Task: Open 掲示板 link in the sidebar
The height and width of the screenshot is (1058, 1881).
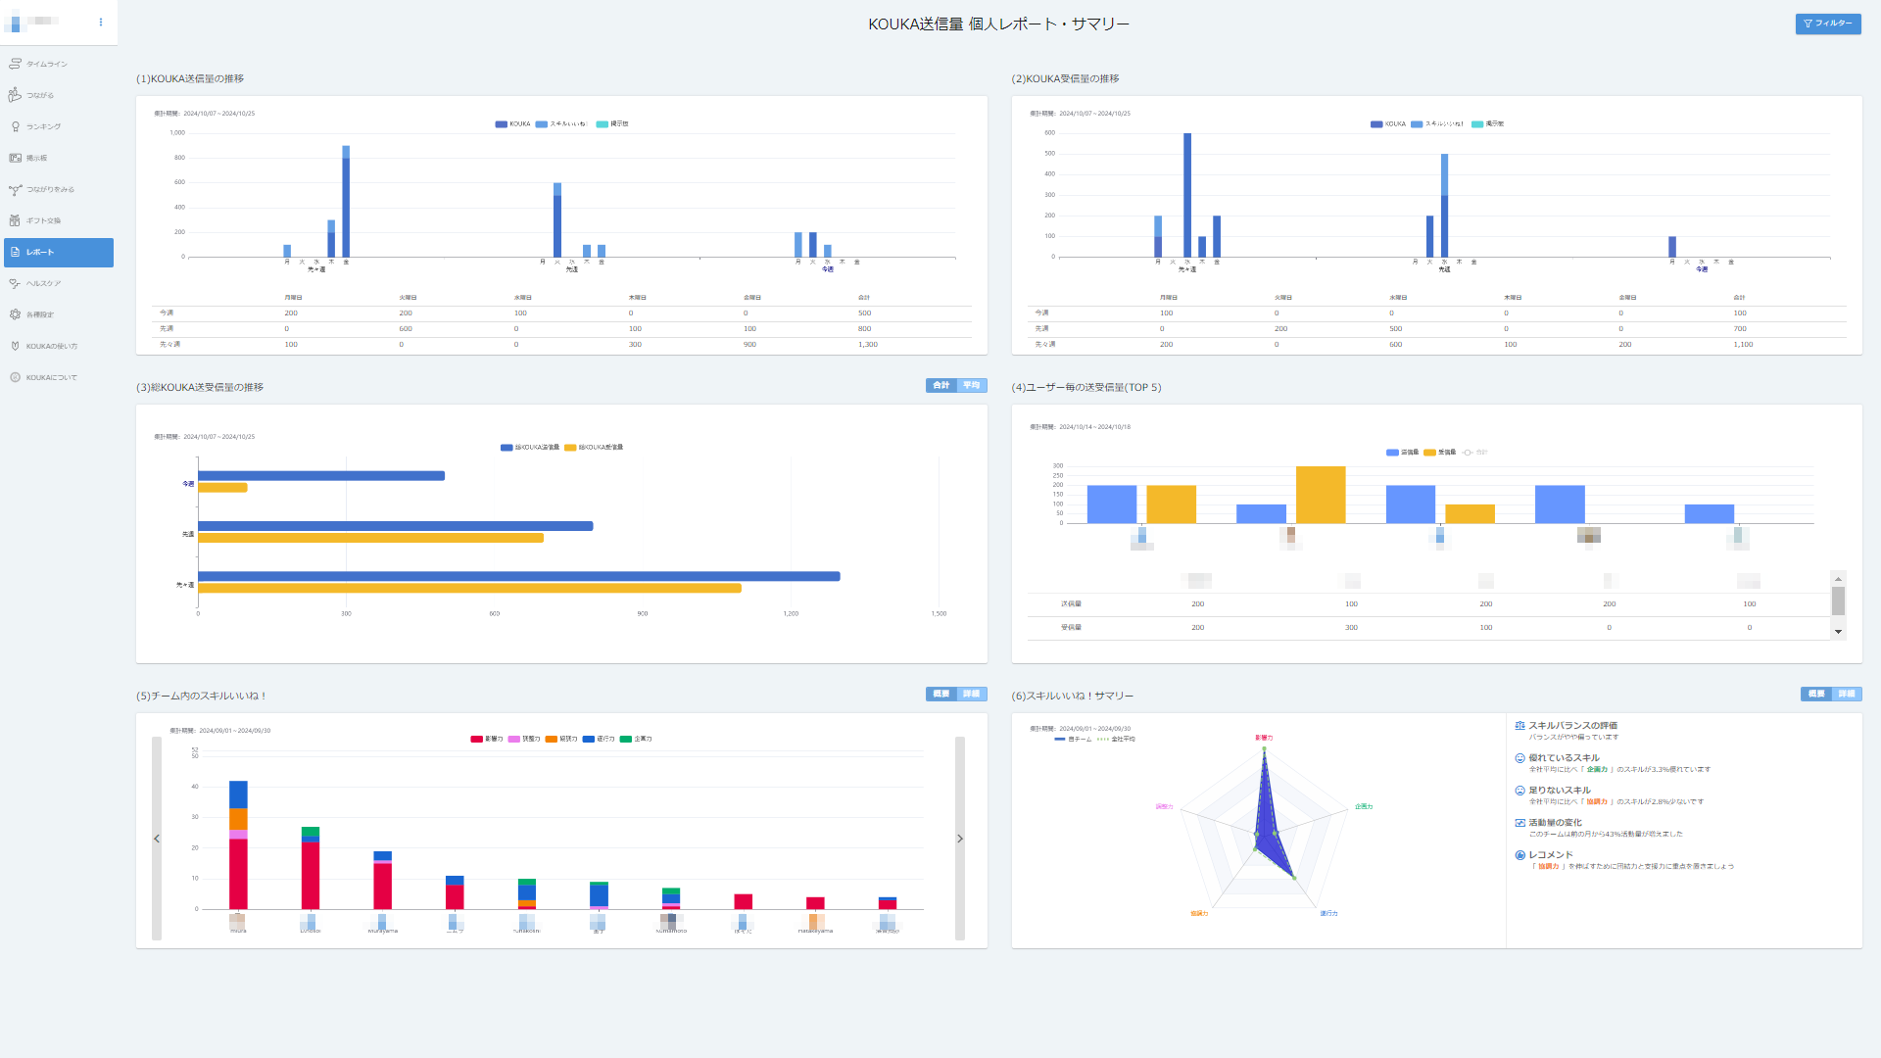Action: (36, 158)
